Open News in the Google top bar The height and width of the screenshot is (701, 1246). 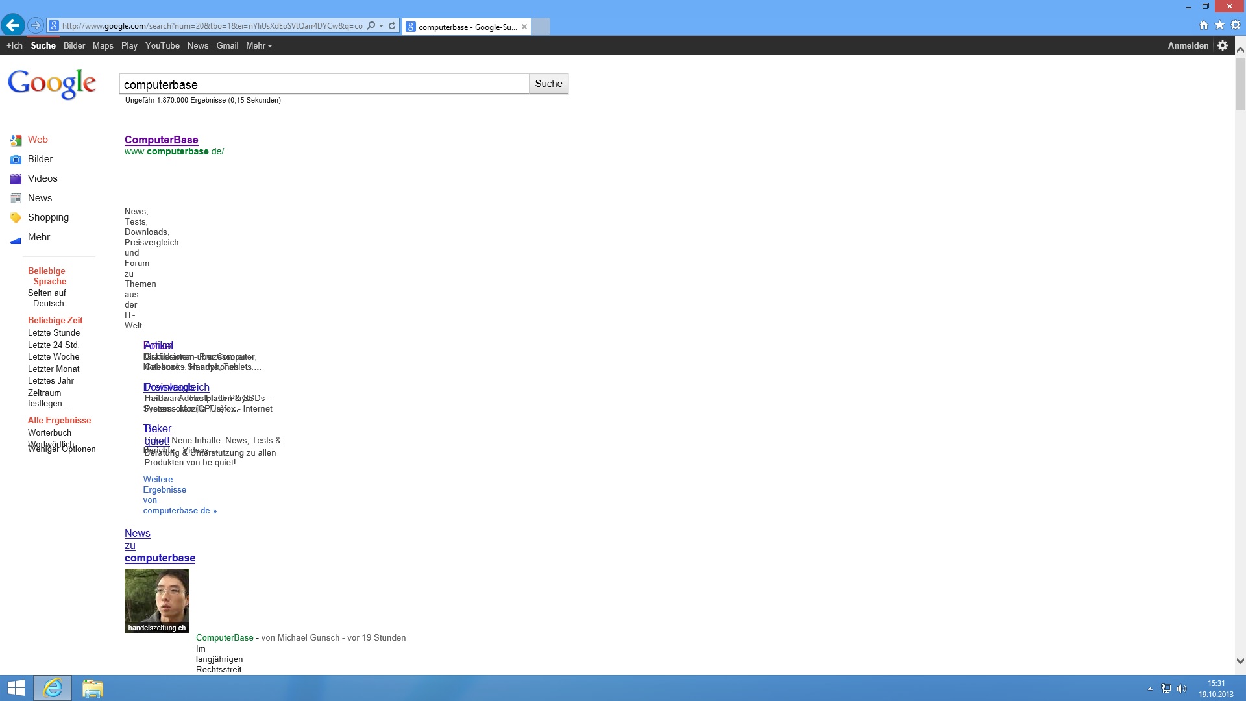click(x=198, y=45)
